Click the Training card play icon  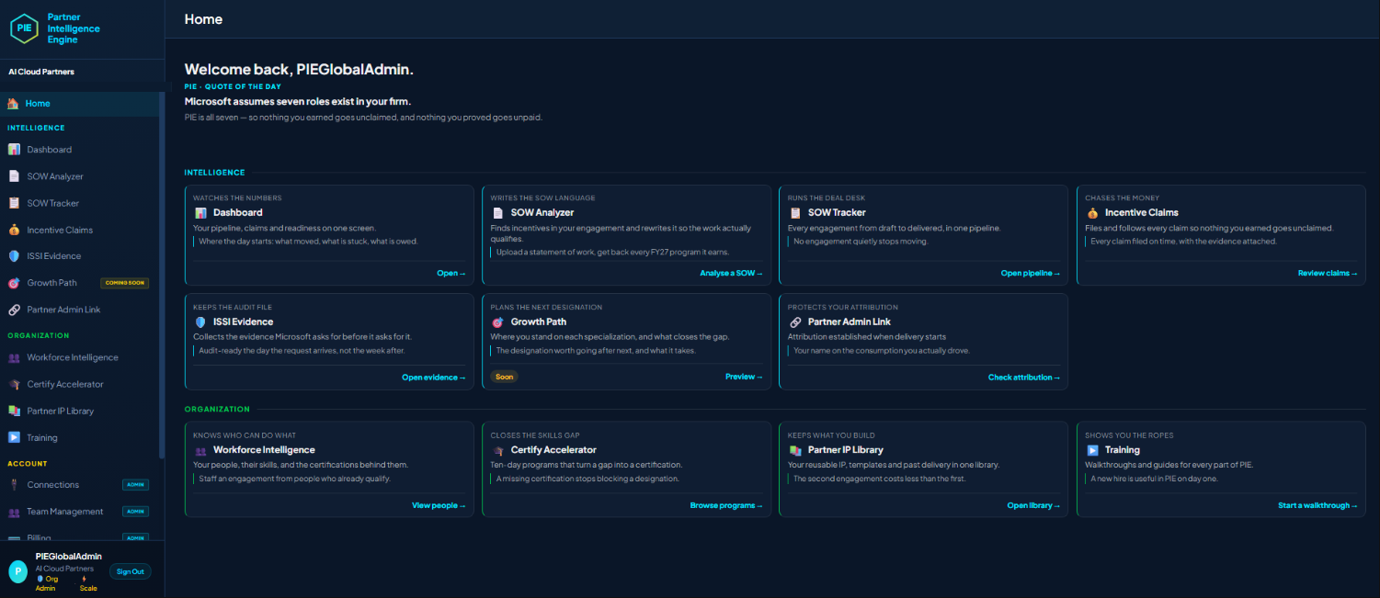(1092, 450)
